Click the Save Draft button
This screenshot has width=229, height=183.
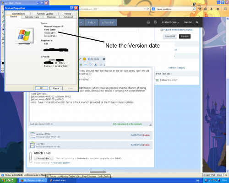click(170, 37)
